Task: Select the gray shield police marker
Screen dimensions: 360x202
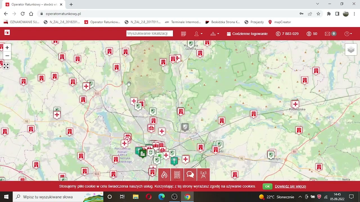Action: click(x=185, y=127)
